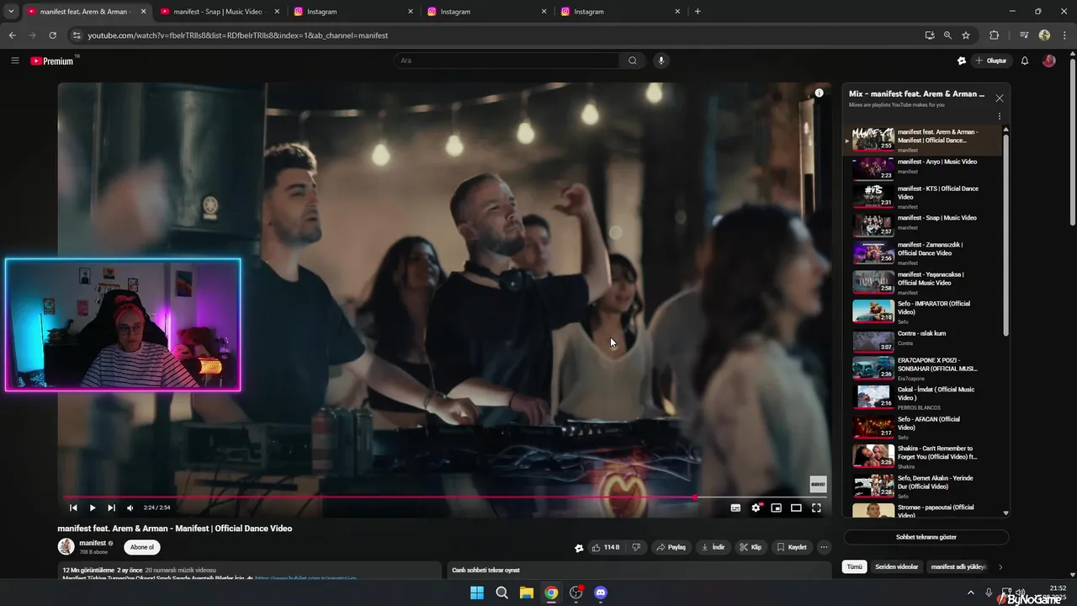Open YouTube notifications bell
Image resolution: width=1077 pixels, height=606 pixels.
pos(1025,61)
